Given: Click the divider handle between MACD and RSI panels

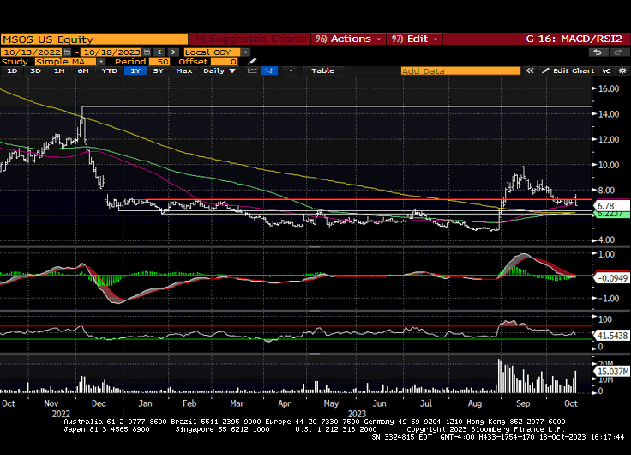Looking at the screenshot, I should [x=315, y=311].
